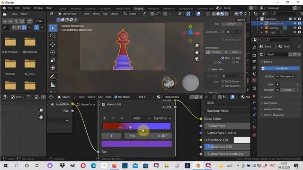Screen dimensions: 303x170
Task: Click the file browser filter funnel icon
Action: click(x=36, y=27)
